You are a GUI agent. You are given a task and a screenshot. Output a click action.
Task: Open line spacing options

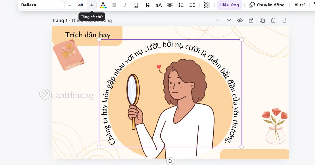pos(192,5)
